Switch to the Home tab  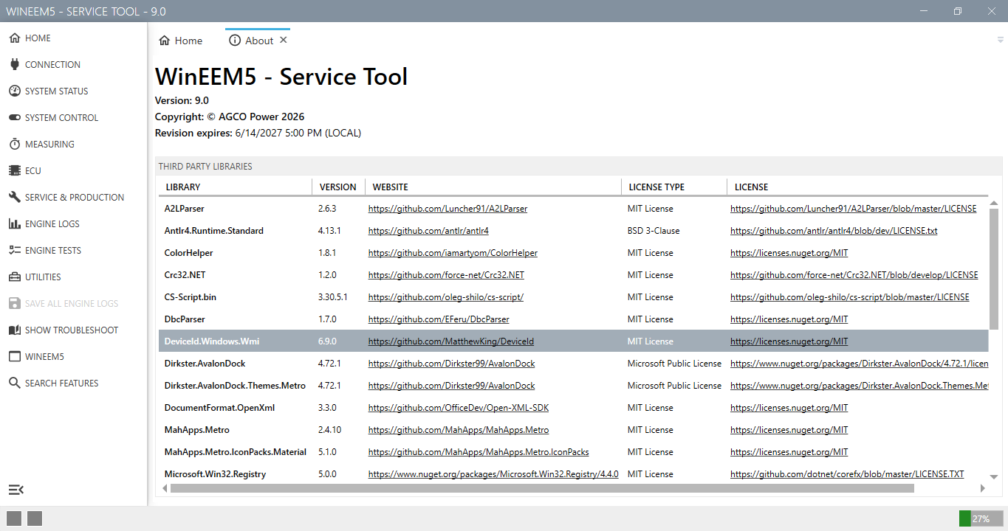tap(181, 41)
